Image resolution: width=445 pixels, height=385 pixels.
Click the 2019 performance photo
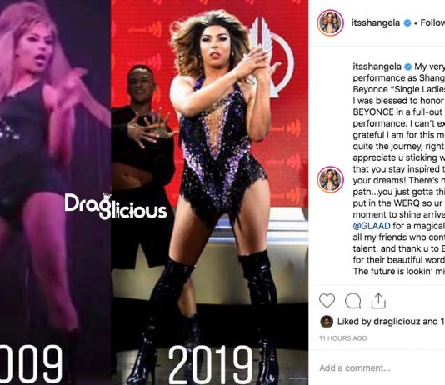click(210, 192)
